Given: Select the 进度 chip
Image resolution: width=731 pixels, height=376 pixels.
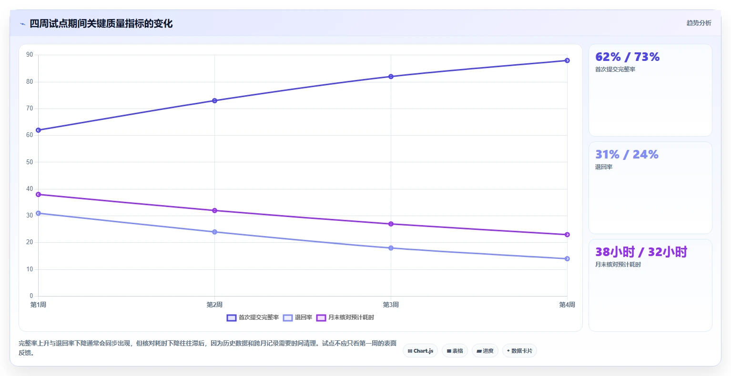Looking at the screenshot, I should tap(485, 351).
